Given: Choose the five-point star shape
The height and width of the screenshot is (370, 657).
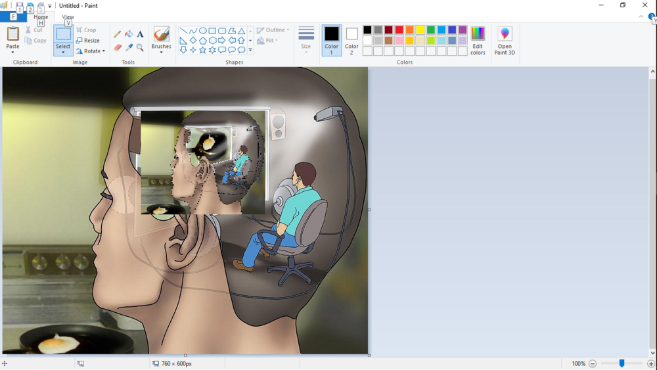Looking at the screenshot, I should (x=203, y=50).
